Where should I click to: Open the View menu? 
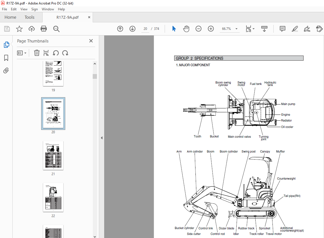[24, 9]
